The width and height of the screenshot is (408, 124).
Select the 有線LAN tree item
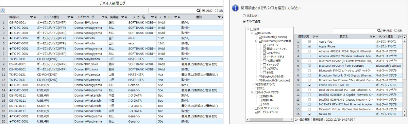click(x=268, y=100)
